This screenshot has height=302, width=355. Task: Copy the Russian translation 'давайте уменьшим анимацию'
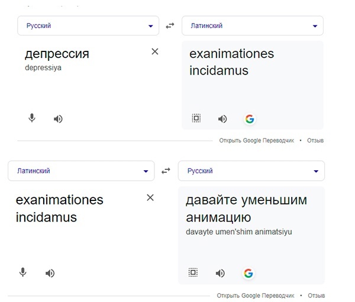point(193,272)
